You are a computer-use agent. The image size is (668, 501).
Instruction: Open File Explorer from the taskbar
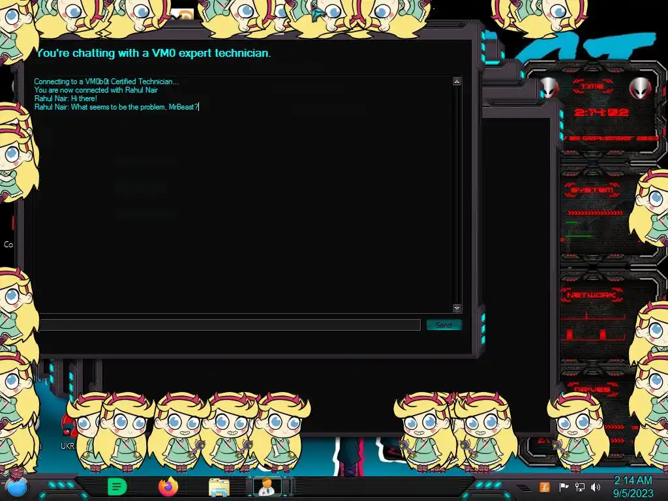(219, 487)
